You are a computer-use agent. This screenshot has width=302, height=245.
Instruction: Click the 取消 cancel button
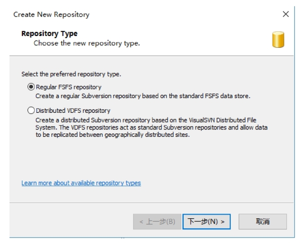click(x=263, y=222)
